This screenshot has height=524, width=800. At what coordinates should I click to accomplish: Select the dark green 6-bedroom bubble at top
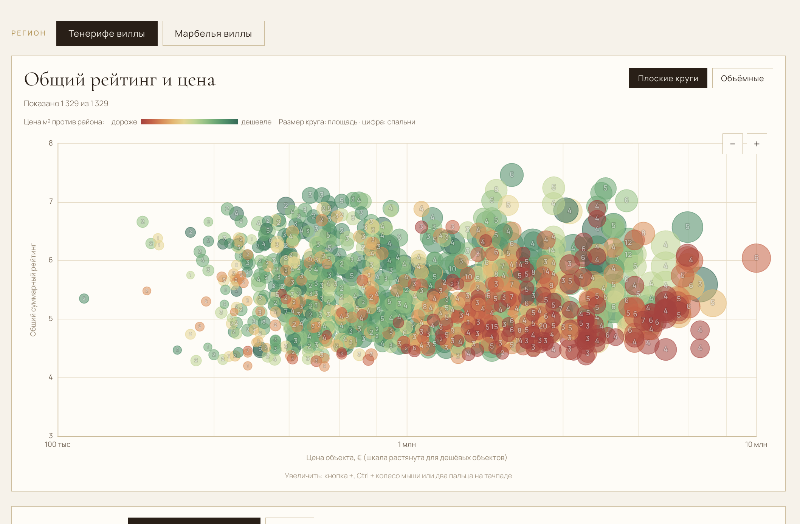click(512, 175)
